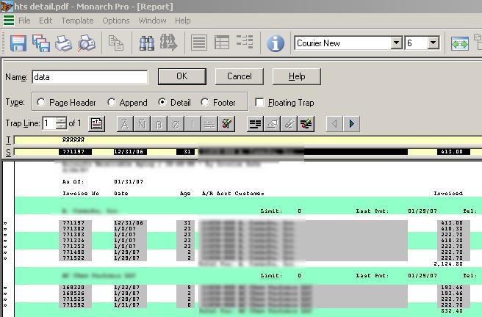The height and width of the screenshot is (317, 482).
Task: Select the Page Header radio button
Action: pyautogui.click(x=41, y=103)
